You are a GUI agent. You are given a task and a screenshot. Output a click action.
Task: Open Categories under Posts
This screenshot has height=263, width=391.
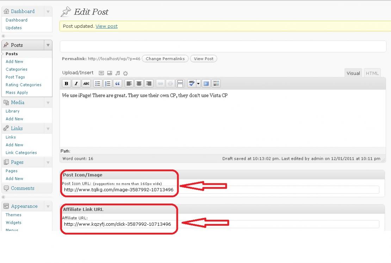pos(17,69)
